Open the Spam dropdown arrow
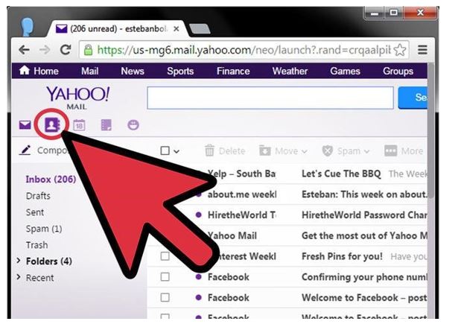 click(367, 151)
